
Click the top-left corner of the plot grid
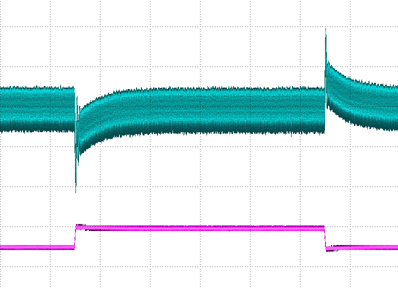point(1,1)
